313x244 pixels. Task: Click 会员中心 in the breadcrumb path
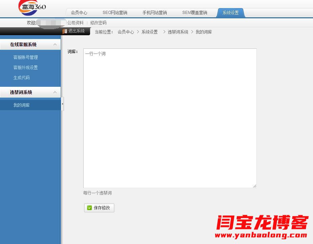coord(126,32)
